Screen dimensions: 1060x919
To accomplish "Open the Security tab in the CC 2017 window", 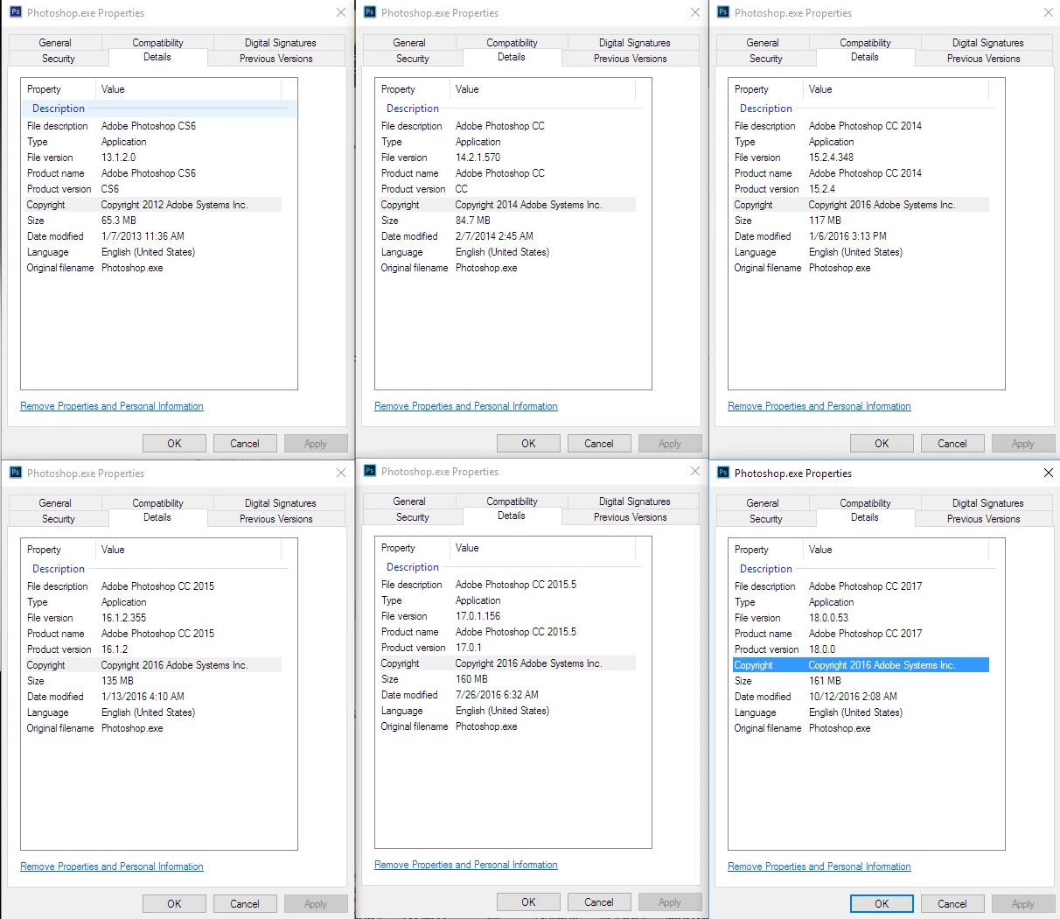I will 766,519.
